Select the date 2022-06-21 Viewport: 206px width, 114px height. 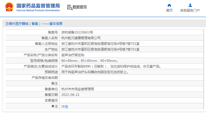(x=70, y=95)
